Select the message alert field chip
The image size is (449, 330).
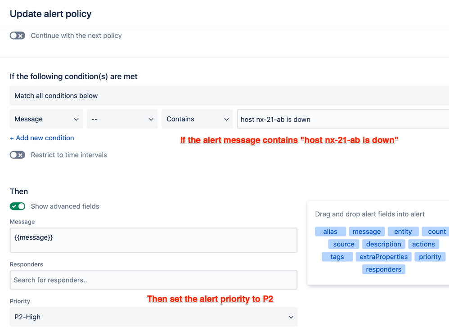click(367, 231)
